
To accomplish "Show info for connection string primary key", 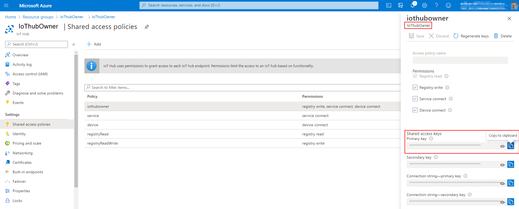I will click(x=466, y=176).
